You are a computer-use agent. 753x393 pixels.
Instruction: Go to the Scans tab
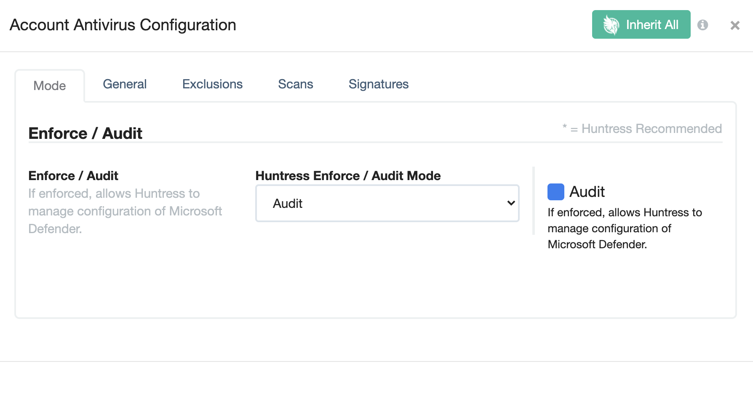click(x=296, y=84)
